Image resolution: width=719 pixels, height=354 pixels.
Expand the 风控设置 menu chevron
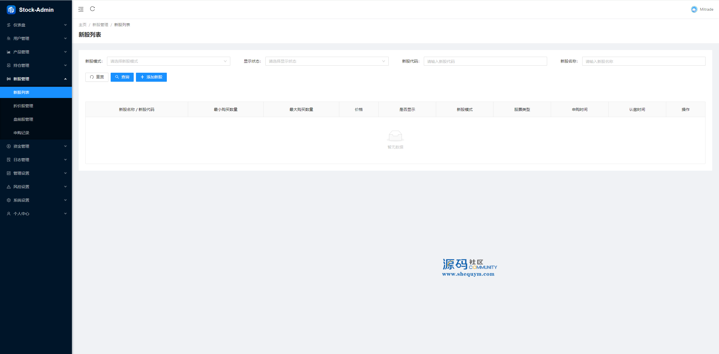tap(65, 187)
